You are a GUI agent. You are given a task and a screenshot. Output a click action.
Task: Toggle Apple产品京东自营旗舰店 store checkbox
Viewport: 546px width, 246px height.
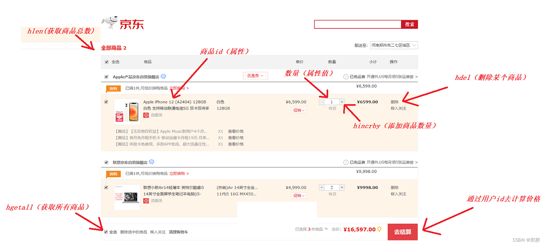106,77
